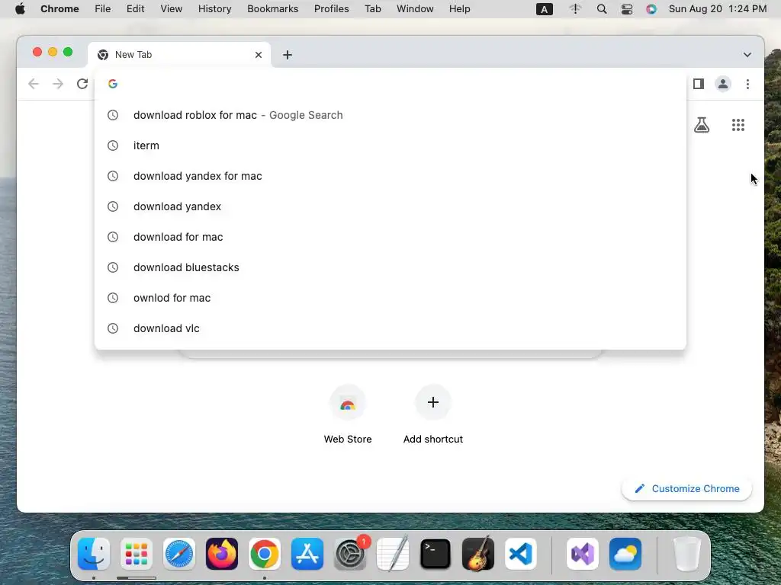Screen dimensions: 781x585
Task: Click the Customize Chrome button
Action: (686, 488)
